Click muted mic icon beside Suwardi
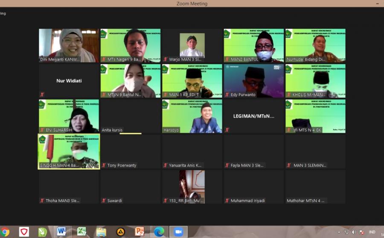The image size is (384, 238). pos(104,201)
